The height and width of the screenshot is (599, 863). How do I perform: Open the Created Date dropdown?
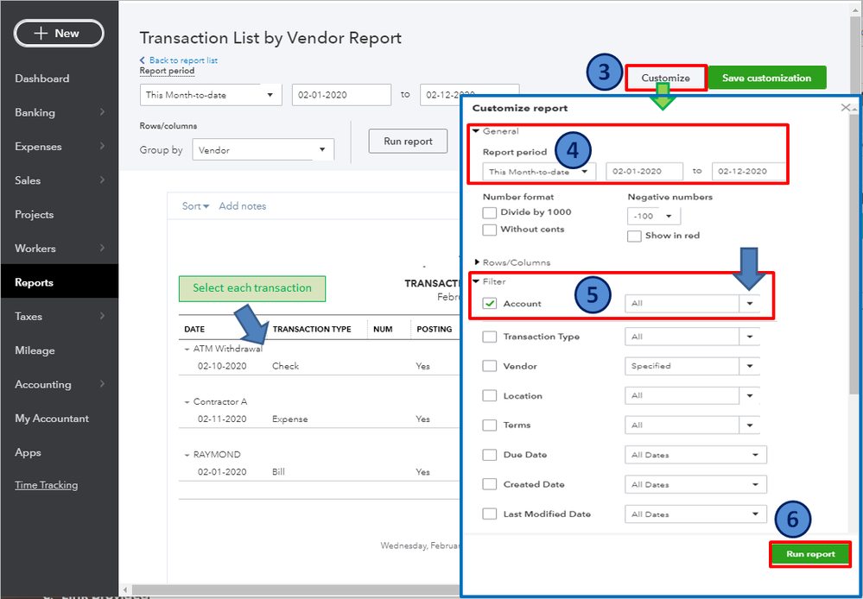tap(695, 484)
